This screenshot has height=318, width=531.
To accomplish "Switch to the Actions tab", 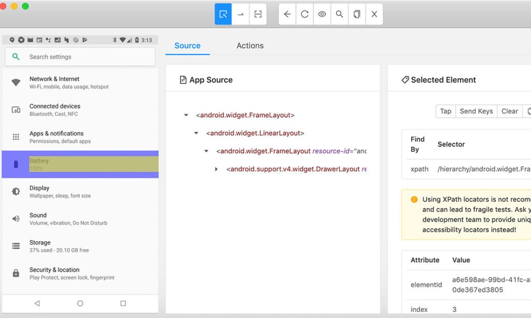I will coord(250,46).
